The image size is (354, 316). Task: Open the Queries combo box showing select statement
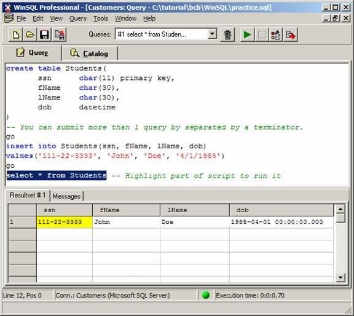click(166, 34)
